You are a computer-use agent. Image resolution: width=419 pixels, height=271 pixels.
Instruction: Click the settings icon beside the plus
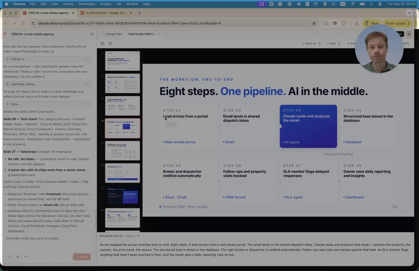point(18,257)
